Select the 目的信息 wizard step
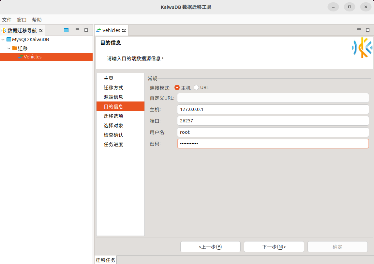This screenshot has height=264, width=374. [x=120, y=106]
